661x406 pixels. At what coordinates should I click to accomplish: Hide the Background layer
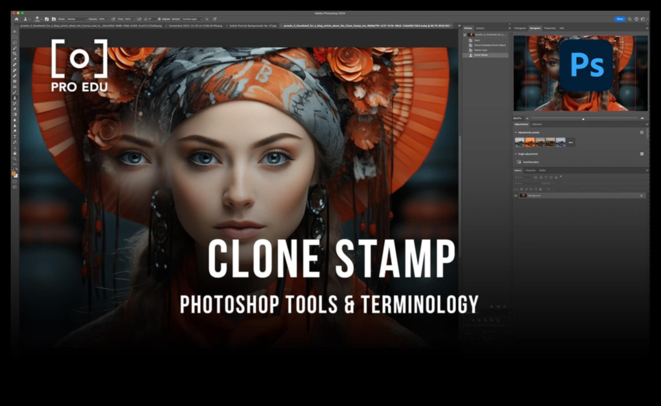(514, 196)
